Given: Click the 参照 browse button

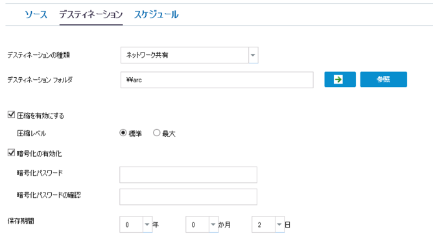Looking at the screenshot, I should (383, 79).
